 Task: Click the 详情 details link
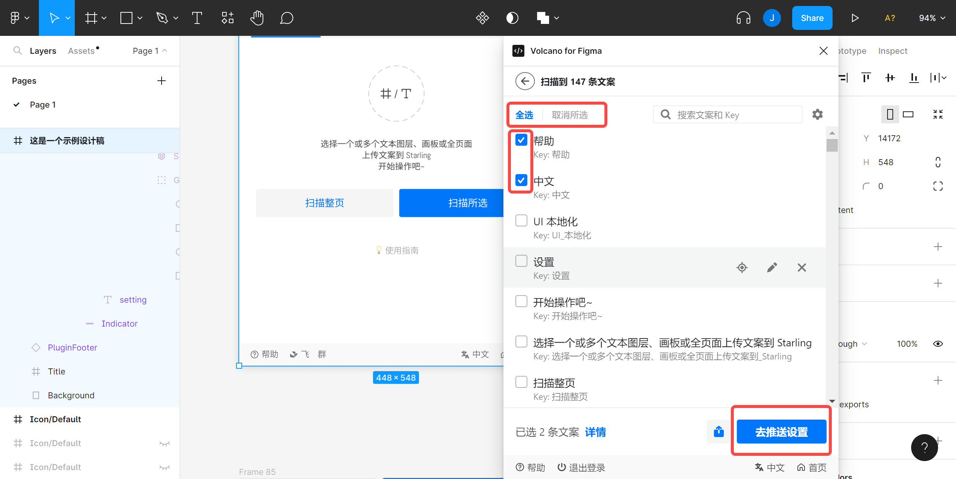tap(595, 432)
